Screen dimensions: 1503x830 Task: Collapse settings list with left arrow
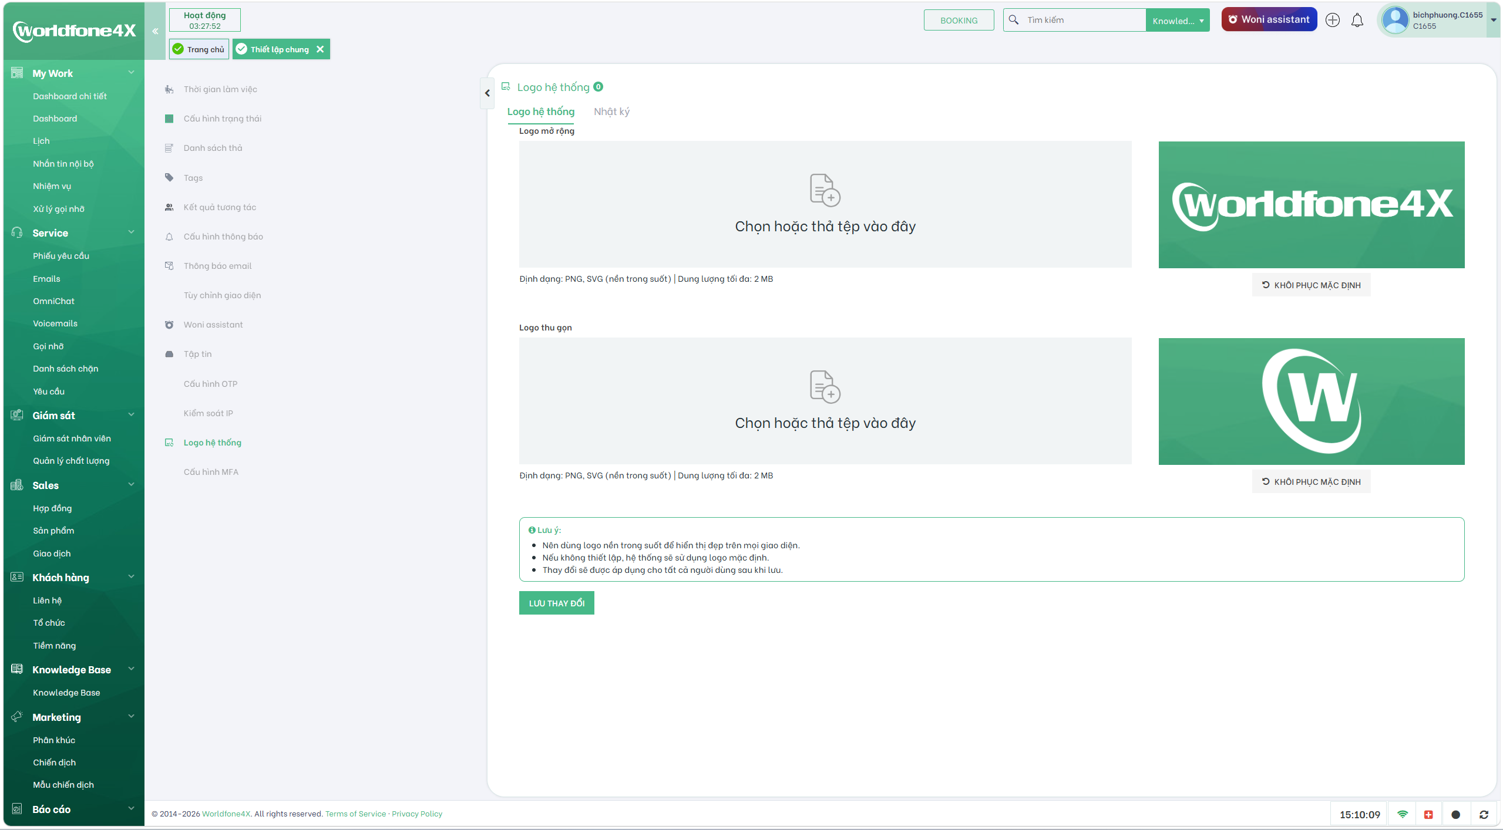click(487, 93)
